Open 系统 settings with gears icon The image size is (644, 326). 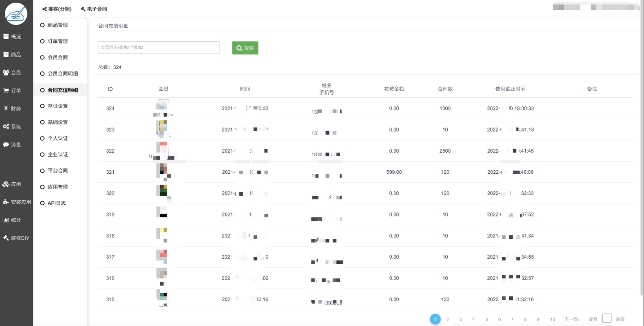pos(13,127)
